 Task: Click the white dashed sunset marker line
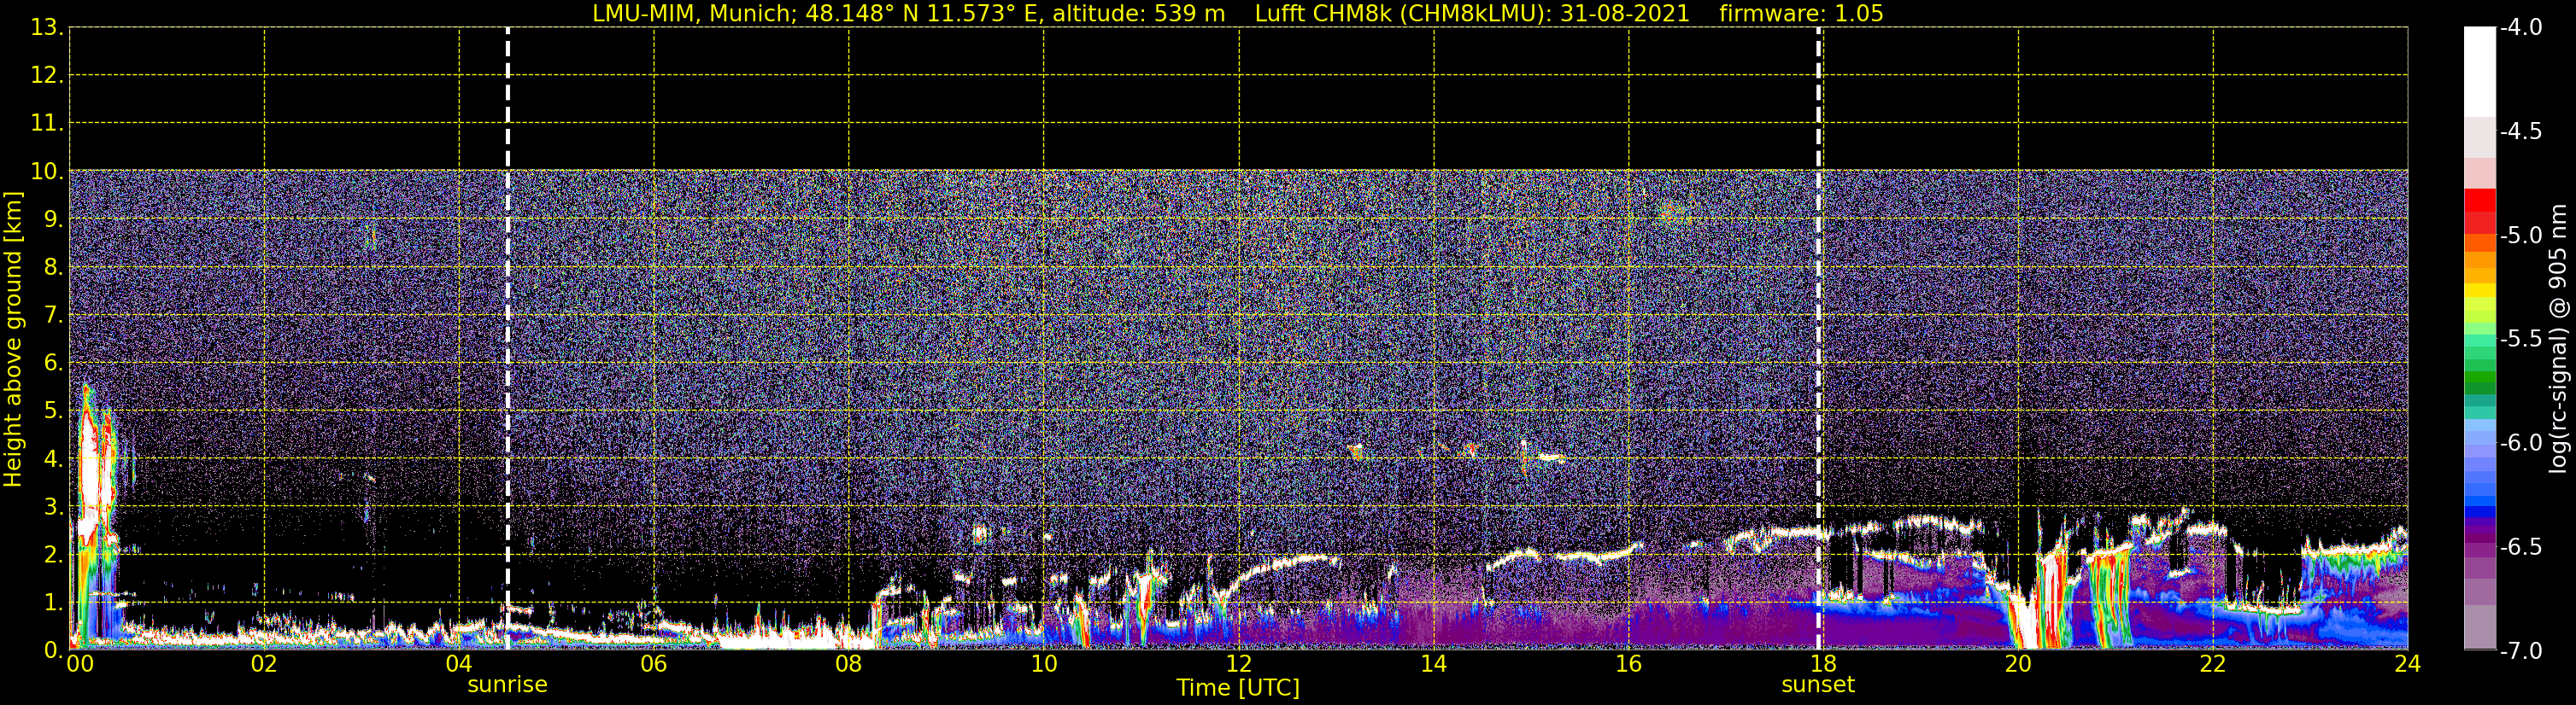coord(1818,339)
